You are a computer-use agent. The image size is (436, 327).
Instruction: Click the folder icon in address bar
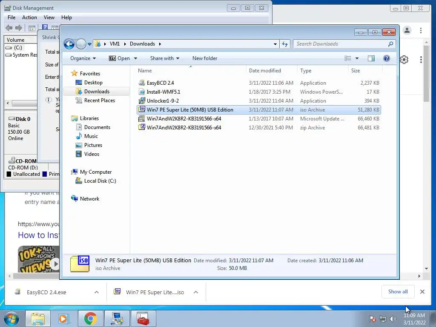98,44
